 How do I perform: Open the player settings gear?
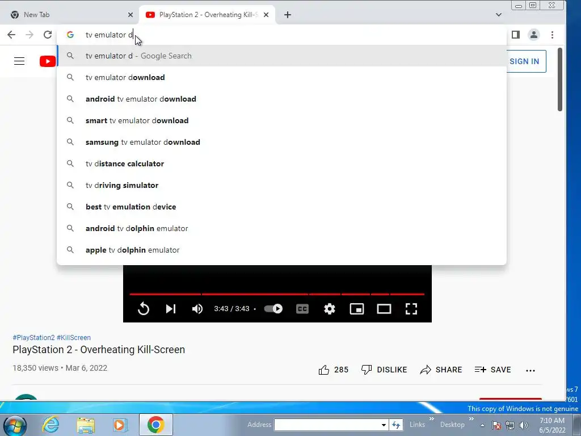coord(330,309)
